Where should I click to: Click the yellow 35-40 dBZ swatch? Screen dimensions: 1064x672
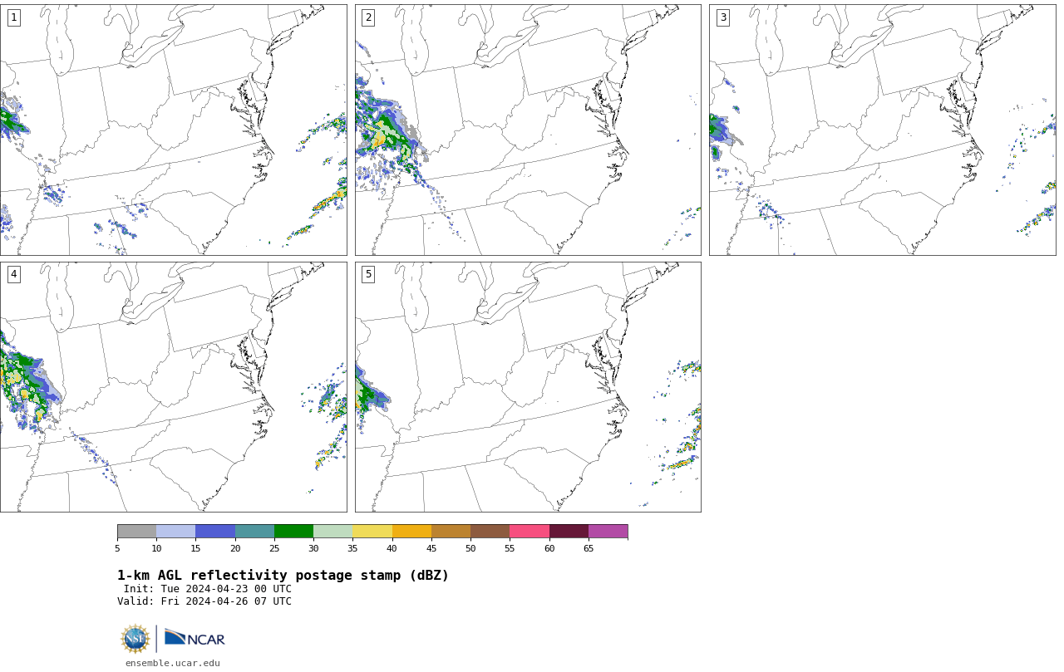tap(372, 532)
